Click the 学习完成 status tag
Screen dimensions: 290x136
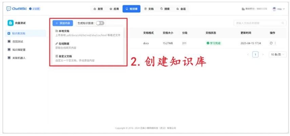[214, 43]
